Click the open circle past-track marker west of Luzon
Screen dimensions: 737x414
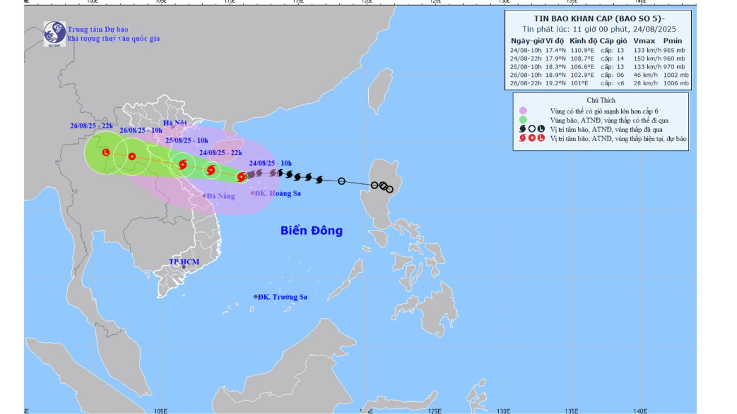point(342,181)
